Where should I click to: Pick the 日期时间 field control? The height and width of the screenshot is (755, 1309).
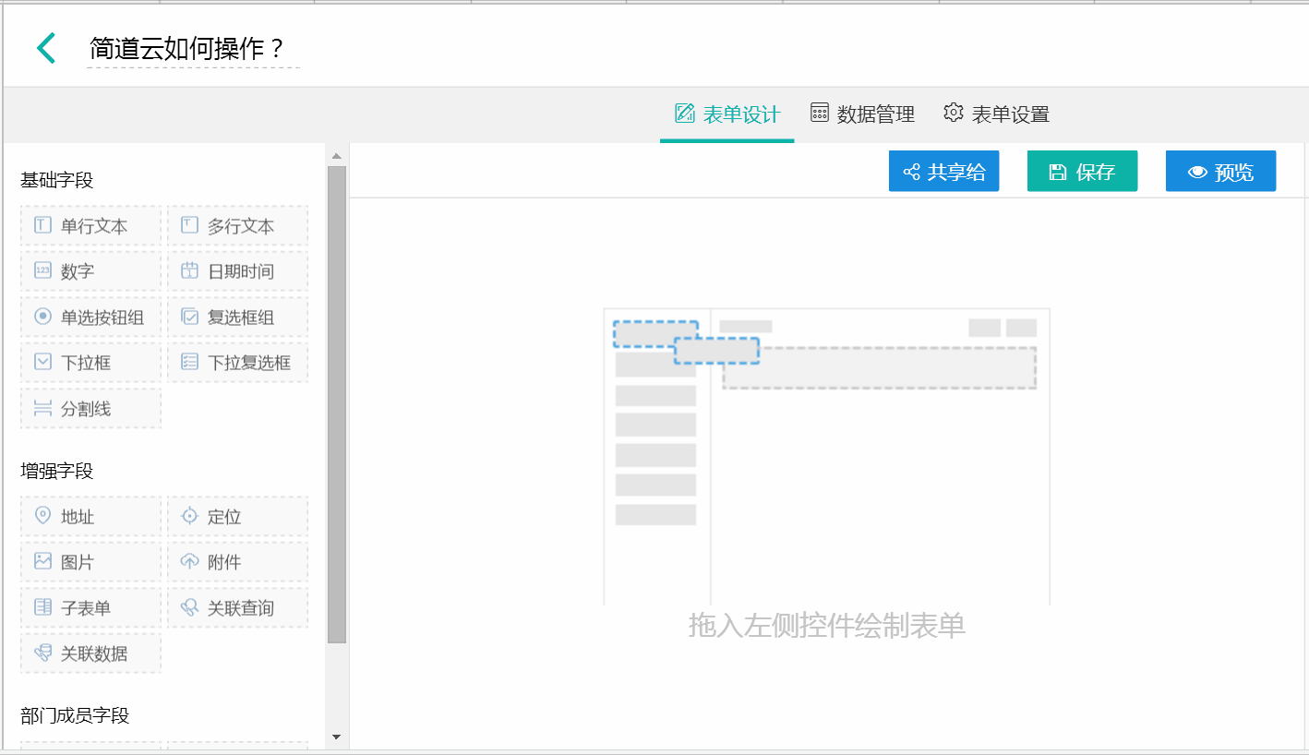coord(238,271)
